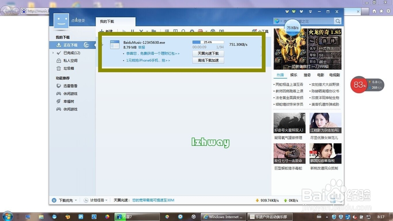Click the 江疏影为杂志拍写 thumbnail

(x=325, y=123)
